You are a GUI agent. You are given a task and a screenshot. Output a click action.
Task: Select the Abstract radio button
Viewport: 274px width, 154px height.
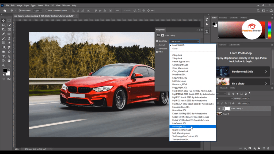pos(157,45)
